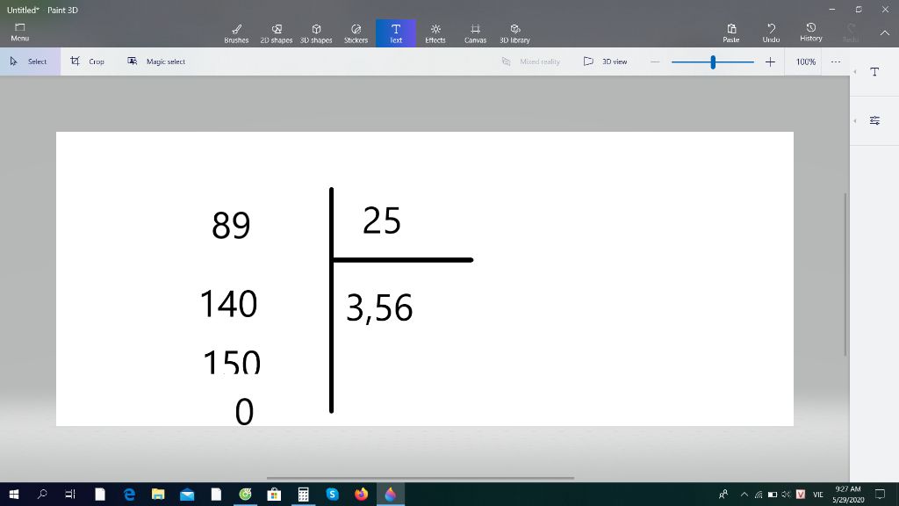This screenshot has width=899, height=506.
Task: Expand the settings sliders side panel
Action: (x=874, y=120)
